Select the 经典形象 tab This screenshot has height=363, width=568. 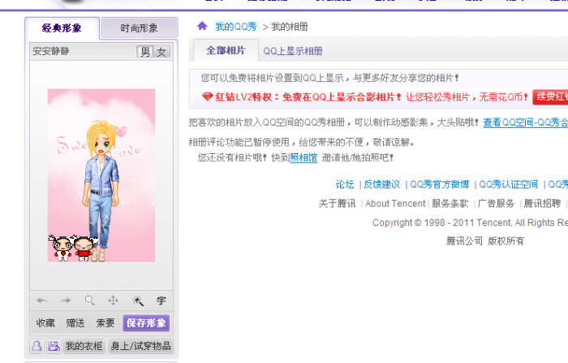(x=62, y=28)
